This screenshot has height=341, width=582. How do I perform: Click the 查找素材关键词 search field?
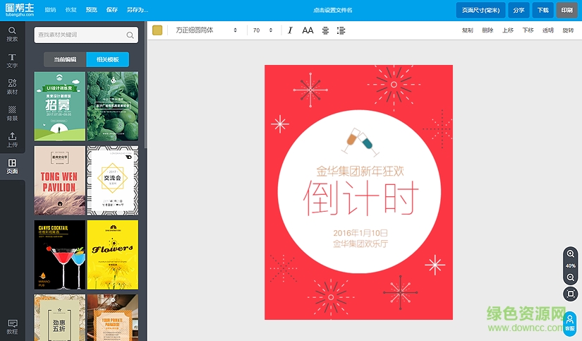80,35
